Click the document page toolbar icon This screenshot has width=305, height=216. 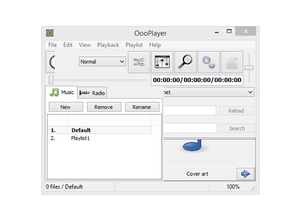pyautogui.click(x=232, y=62)
